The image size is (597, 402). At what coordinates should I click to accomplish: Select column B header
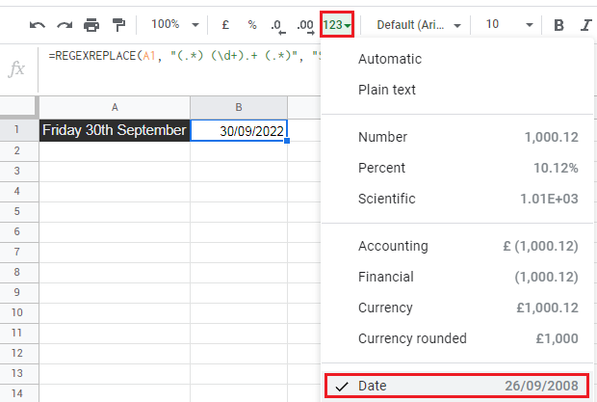pos(239,107)
